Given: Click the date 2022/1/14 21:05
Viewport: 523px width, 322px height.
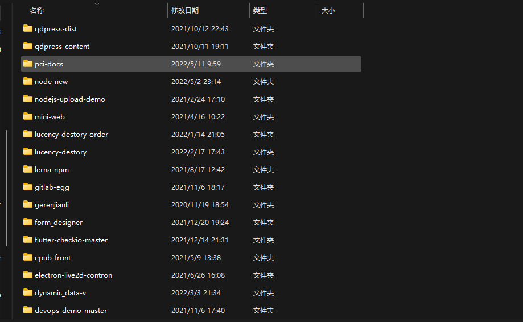Looking at the screenshot, I should 198,135.
